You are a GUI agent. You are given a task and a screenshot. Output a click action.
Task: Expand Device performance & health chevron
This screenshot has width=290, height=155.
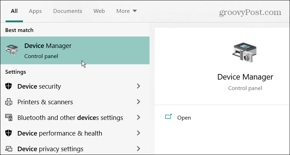pyautogui.click(x=138, y=133)
